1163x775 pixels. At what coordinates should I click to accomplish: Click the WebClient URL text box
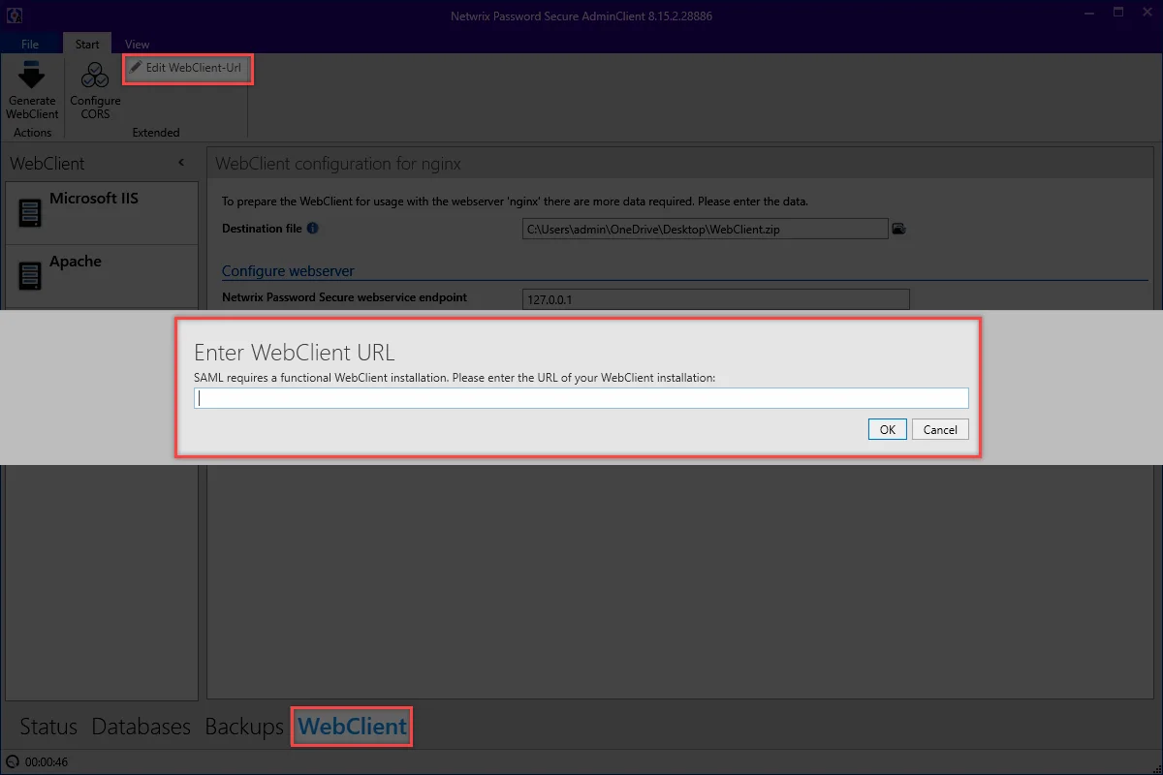point(581,398)
